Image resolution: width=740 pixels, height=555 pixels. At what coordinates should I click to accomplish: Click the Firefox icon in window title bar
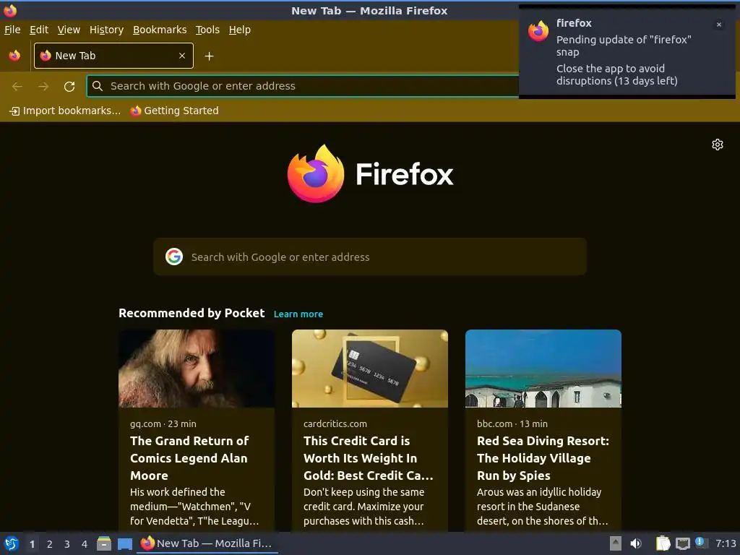(x=10, y=10)
